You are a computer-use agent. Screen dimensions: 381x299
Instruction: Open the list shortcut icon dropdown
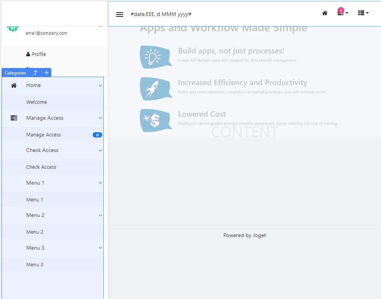[363, 13]
